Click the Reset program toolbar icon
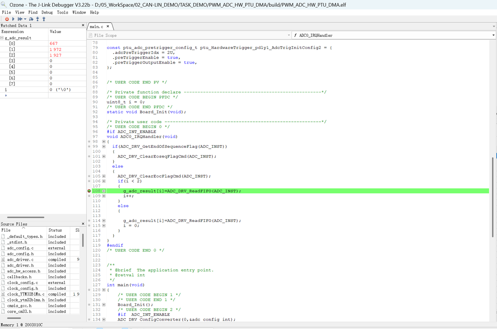 (20, 19)
